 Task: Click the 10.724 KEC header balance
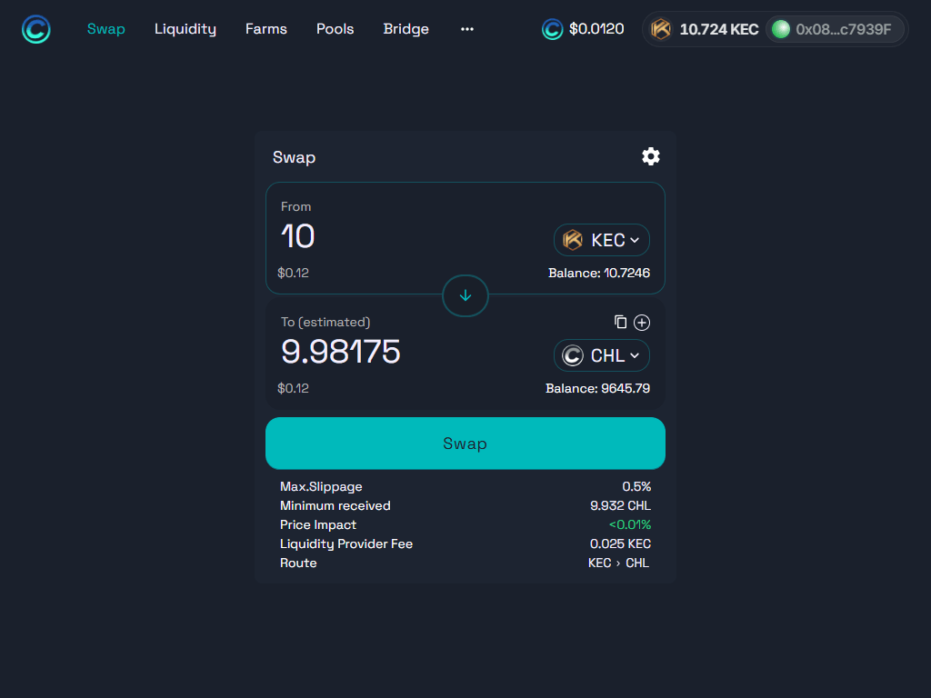[719, 29]
